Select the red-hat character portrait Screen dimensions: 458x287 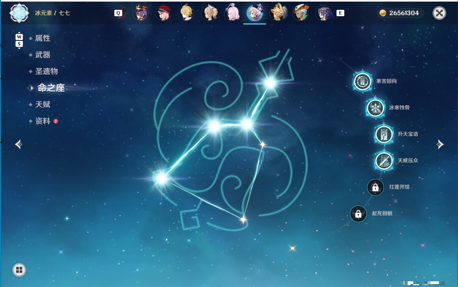click(x=163, y=13)
